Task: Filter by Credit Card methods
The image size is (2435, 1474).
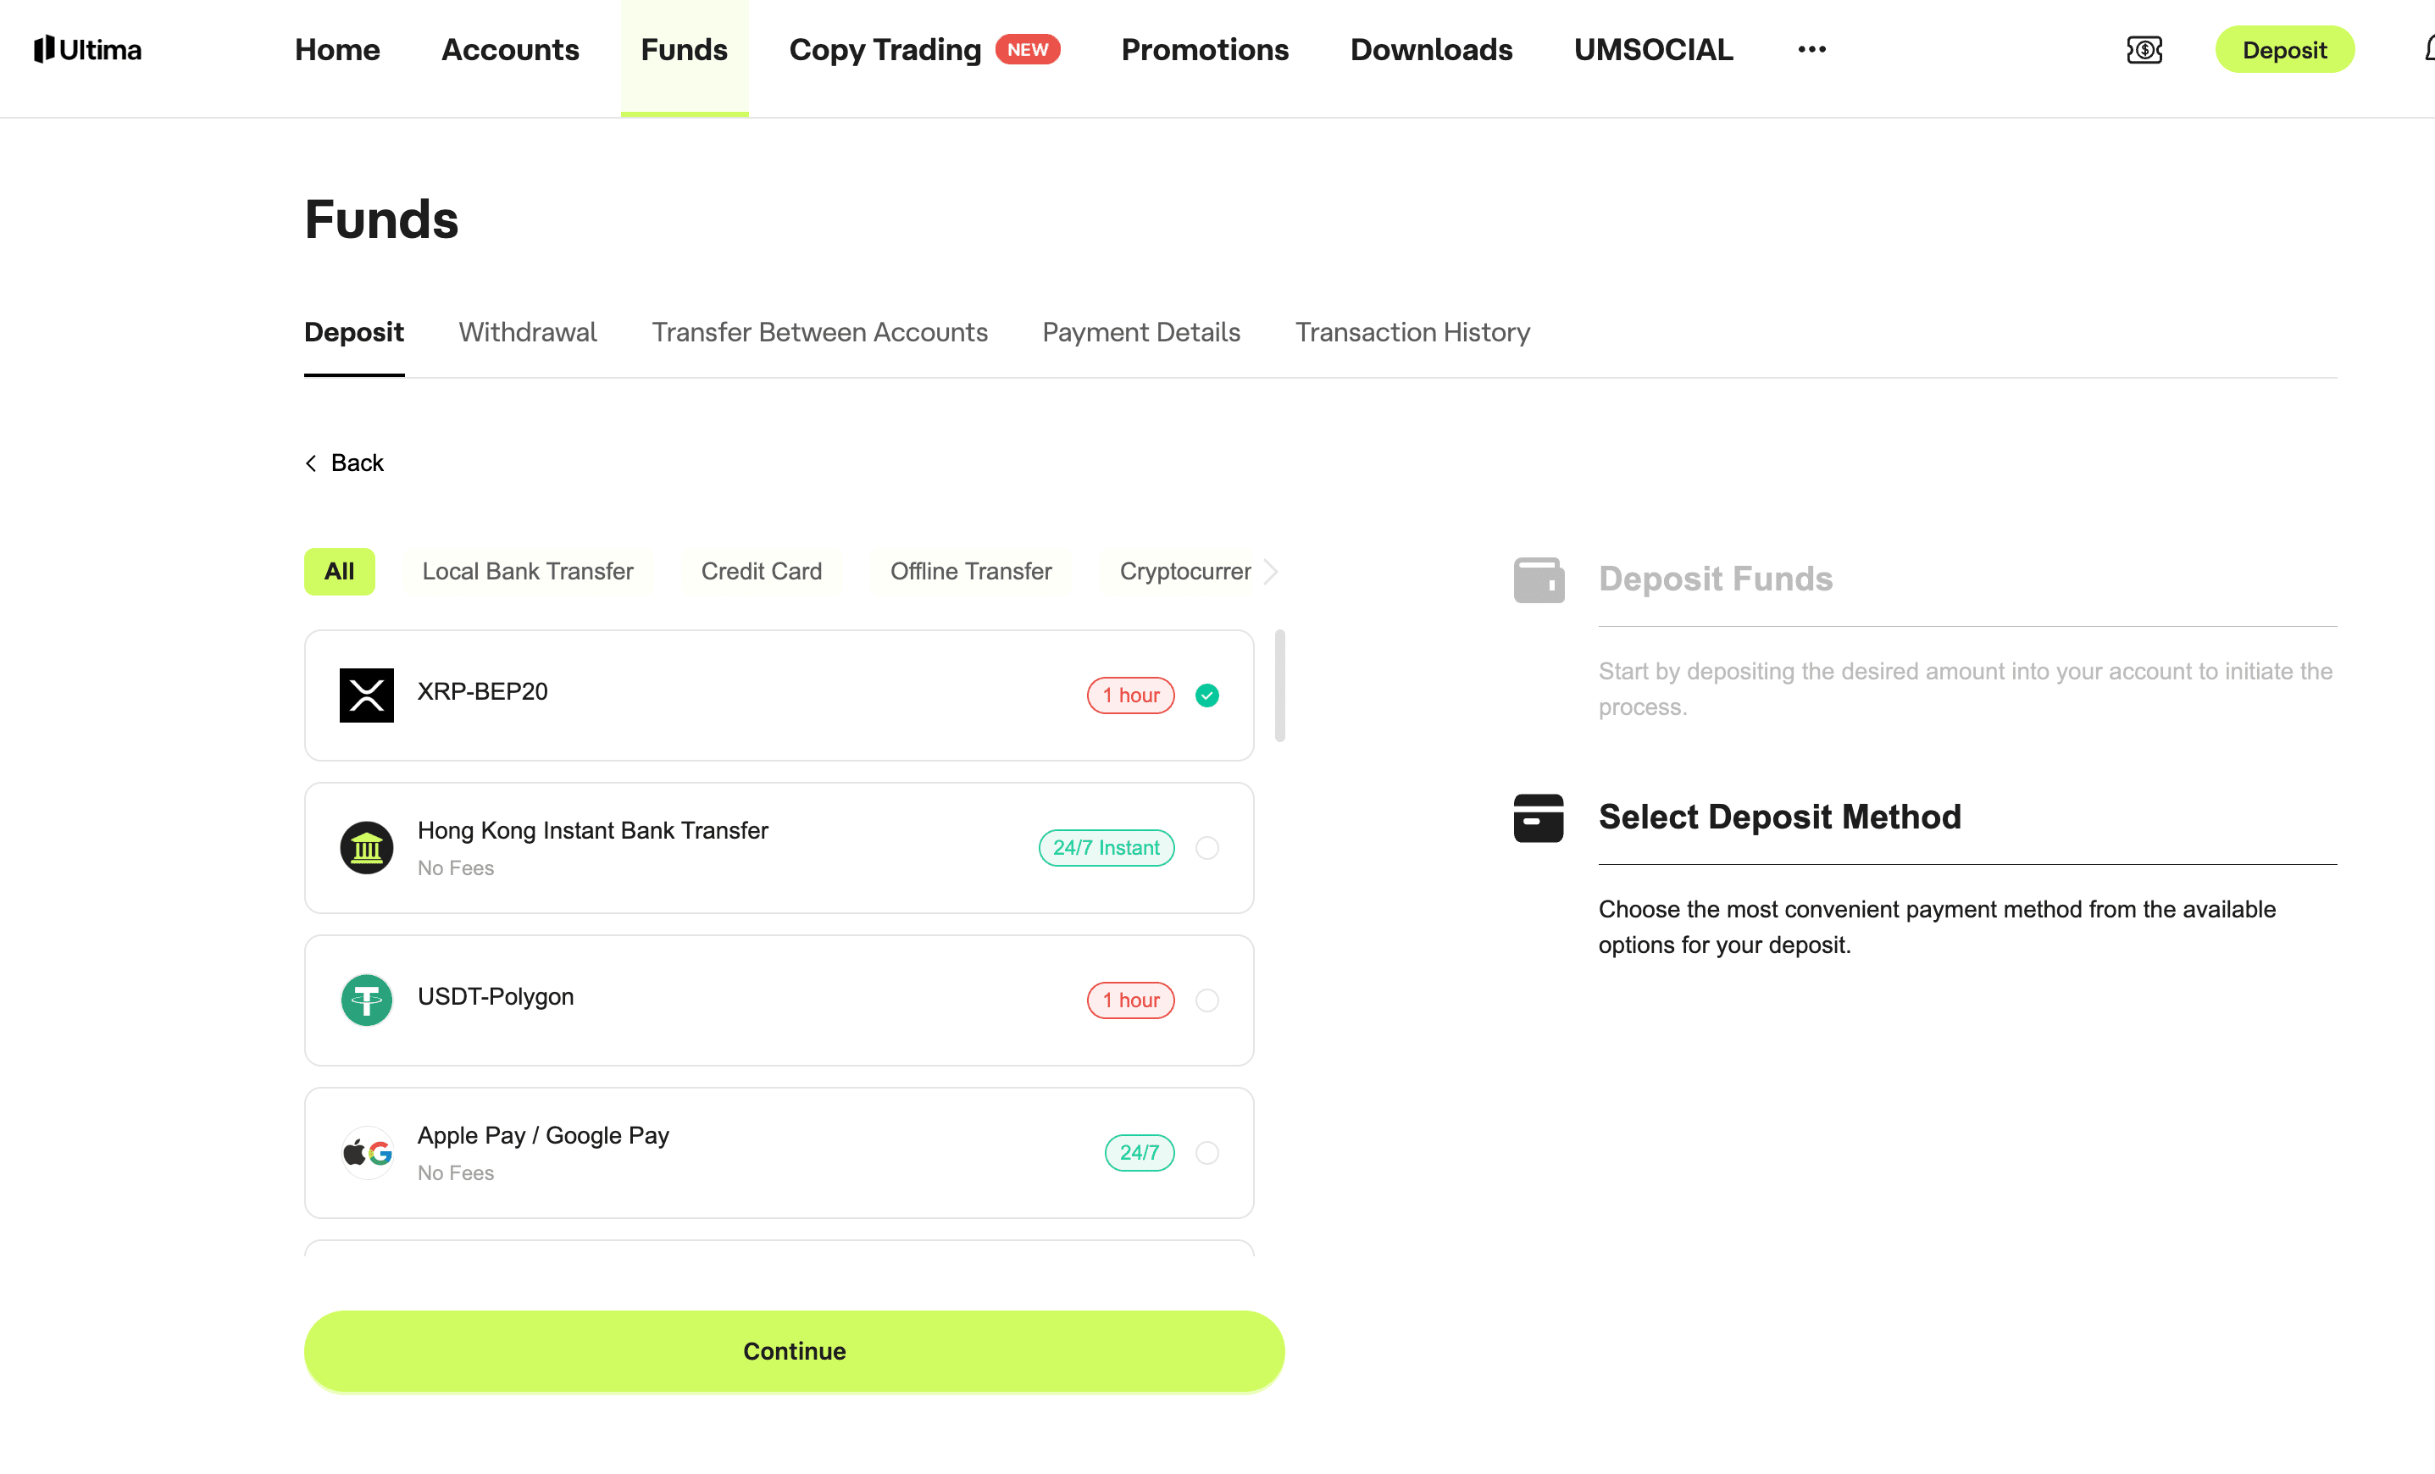Action: 761,571
